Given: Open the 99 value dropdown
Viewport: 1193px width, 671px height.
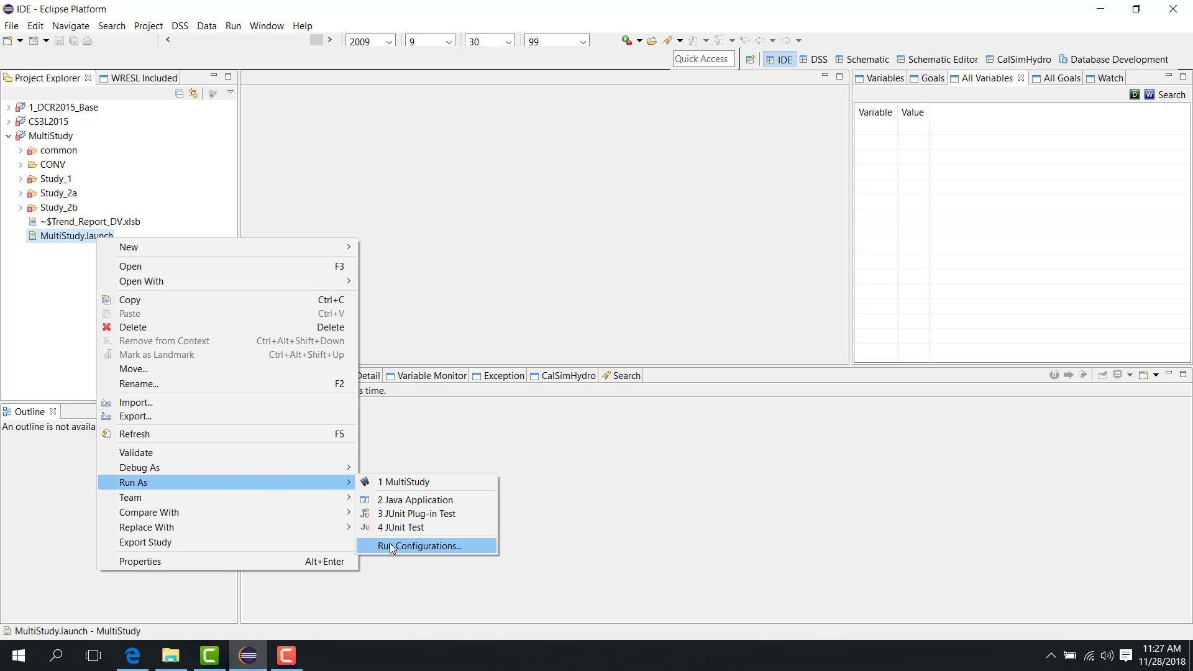Looking at the screenshot, I should coord(583,42).
